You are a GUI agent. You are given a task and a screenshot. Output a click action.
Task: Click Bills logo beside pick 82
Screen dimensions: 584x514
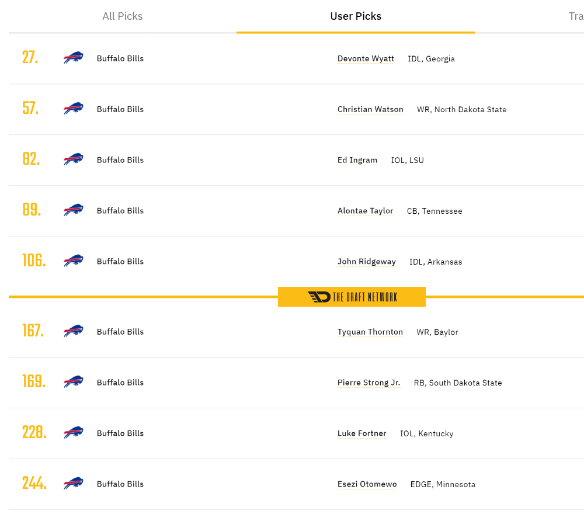74,159
